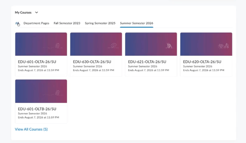Image resolution: width=246 pixels, height=143 pixels.
Task: Open the EDU-621-OLTA-26/SU course image
Action: [151, 44]
